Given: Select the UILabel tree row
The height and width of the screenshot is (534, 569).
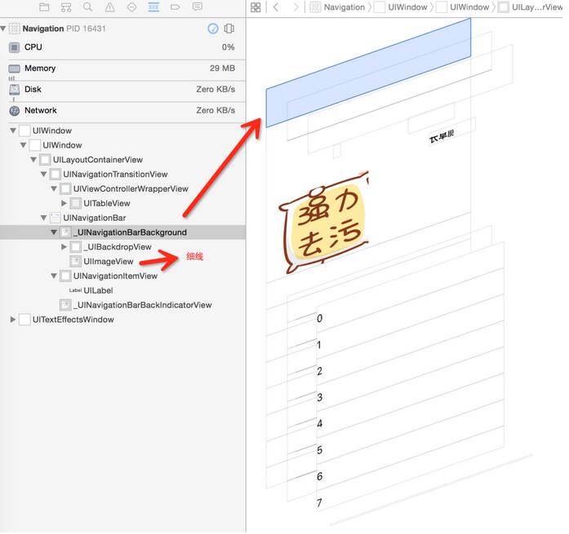Looking at the screenshot, I should [122, 290].
